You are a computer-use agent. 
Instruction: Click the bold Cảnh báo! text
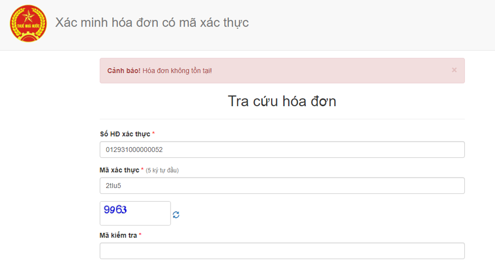click(124, 71)
